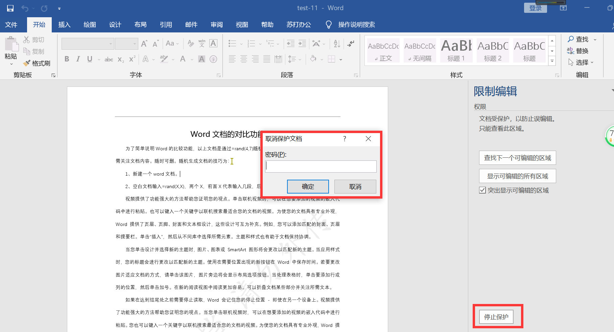Click the Align Left icon

point(232,59)
